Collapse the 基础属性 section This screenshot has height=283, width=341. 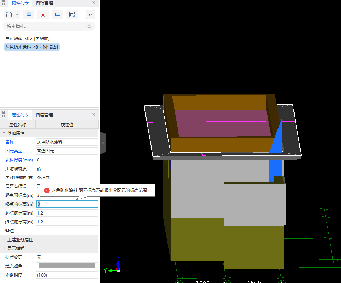coord(4,133)
